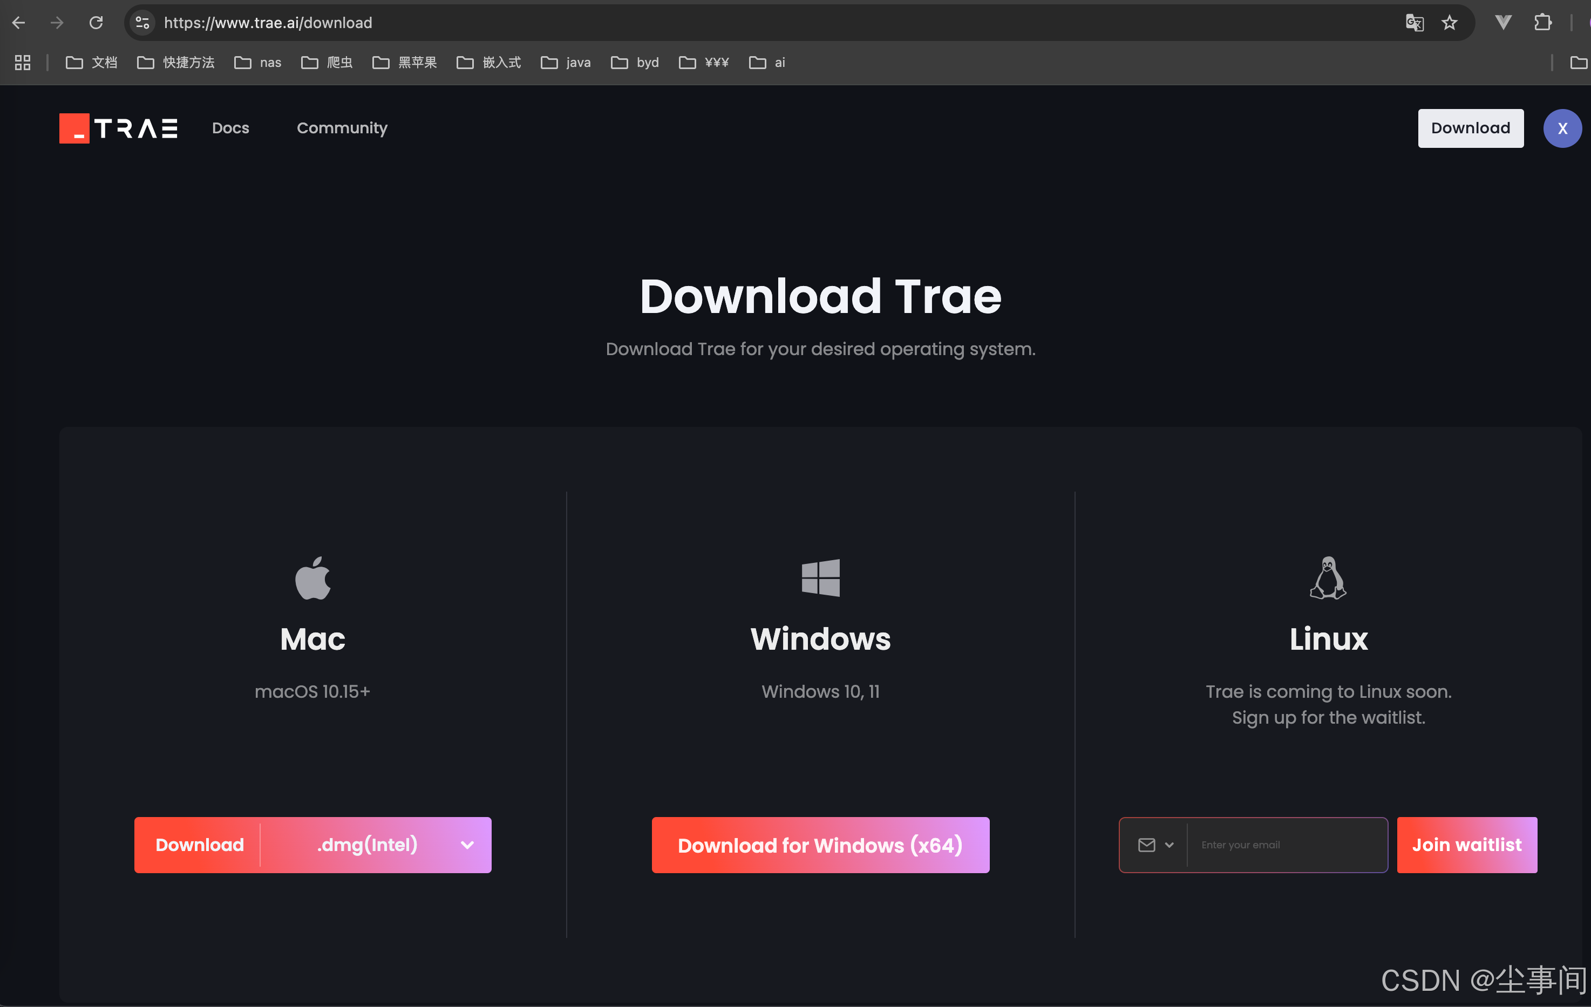The height and width of the screenshot is (1007, 1591).
Task: Open the Docs navigation item
Action: coord(230,128)
